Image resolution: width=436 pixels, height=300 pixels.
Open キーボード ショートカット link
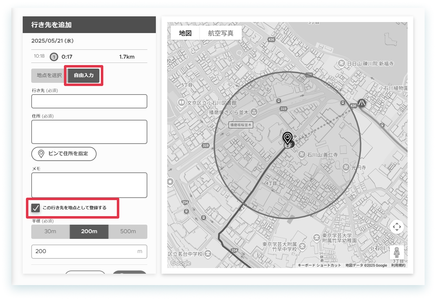pyautogui.click(x=319, y=266)
